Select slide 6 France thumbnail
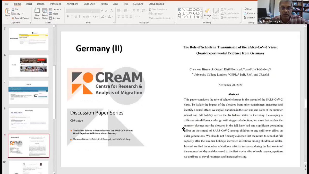 tap(29, 66)
